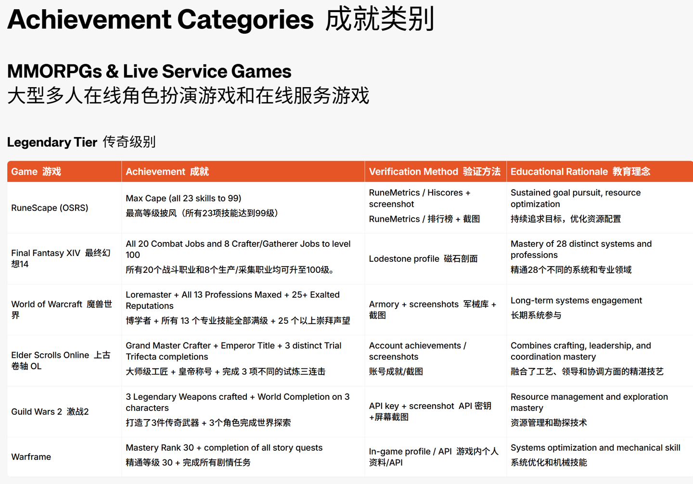Click 'Resource management and exploration mastery' cell
The width and height of the screenshot is (693, 484).
click(600, 412)
